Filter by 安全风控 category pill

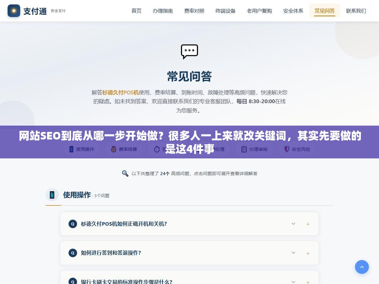(297, 149)
